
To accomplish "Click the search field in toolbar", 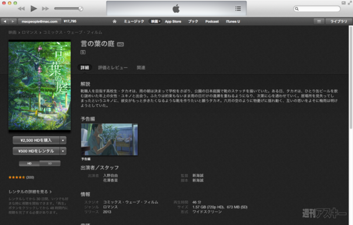I will [x=317, y=9].
